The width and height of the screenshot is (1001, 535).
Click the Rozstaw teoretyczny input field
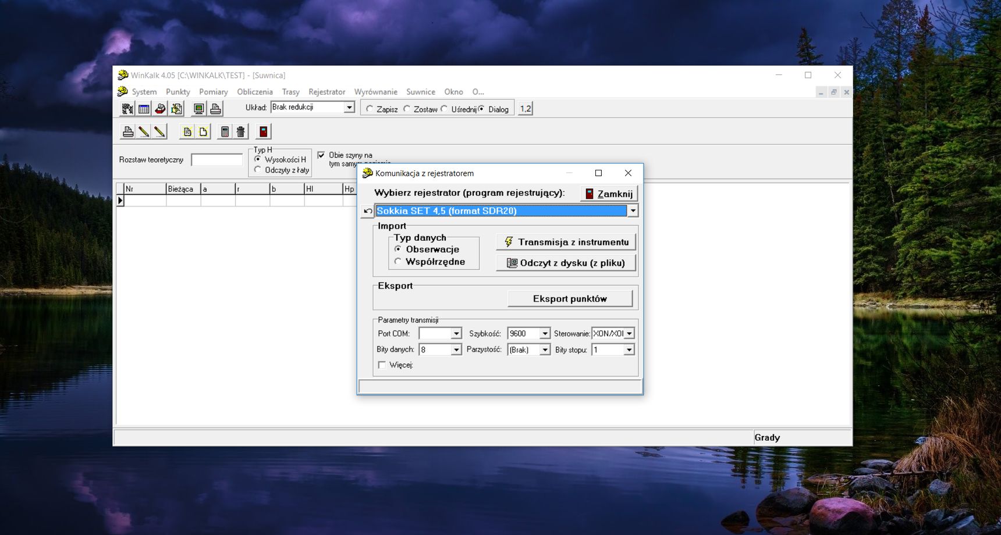pos(217,160)
